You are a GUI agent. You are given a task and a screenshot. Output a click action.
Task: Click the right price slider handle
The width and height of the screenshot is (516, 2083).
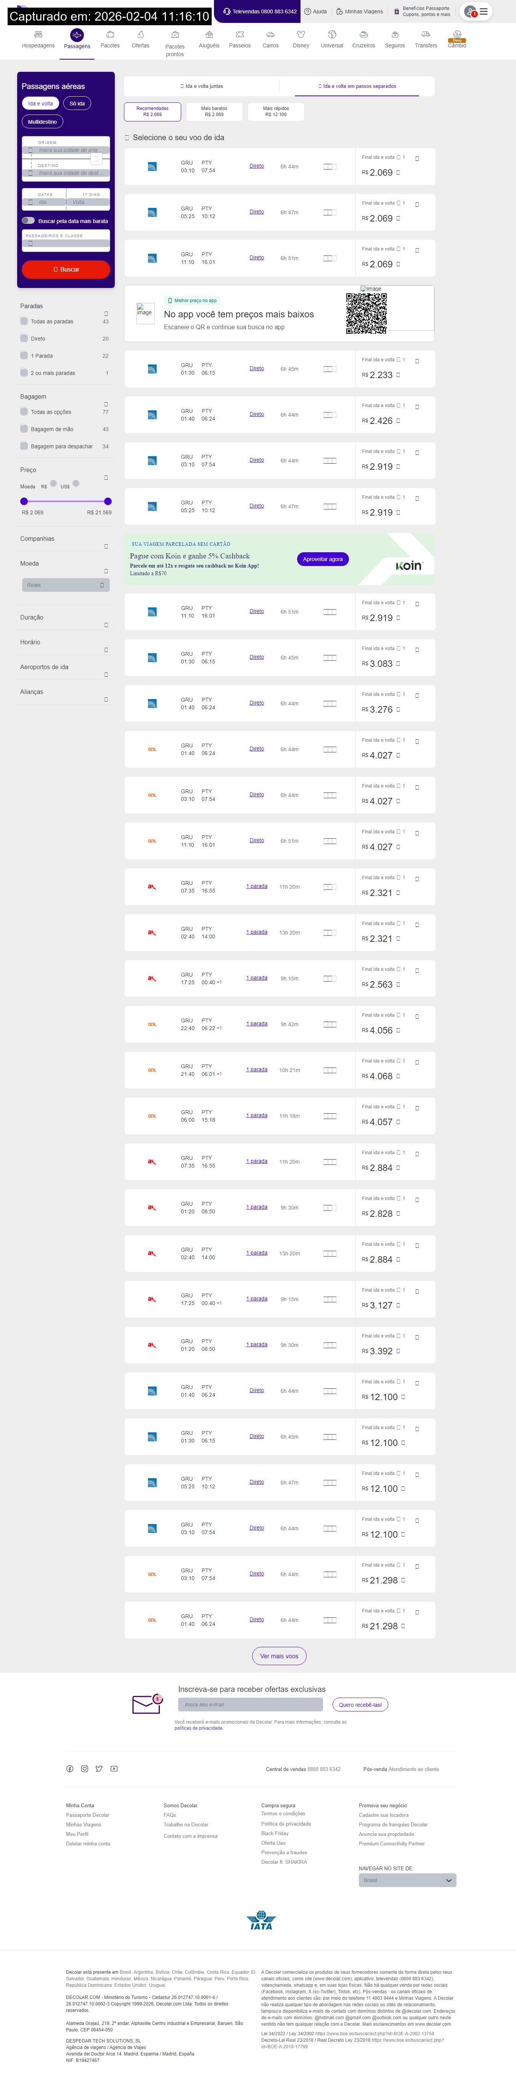(108, 501)
